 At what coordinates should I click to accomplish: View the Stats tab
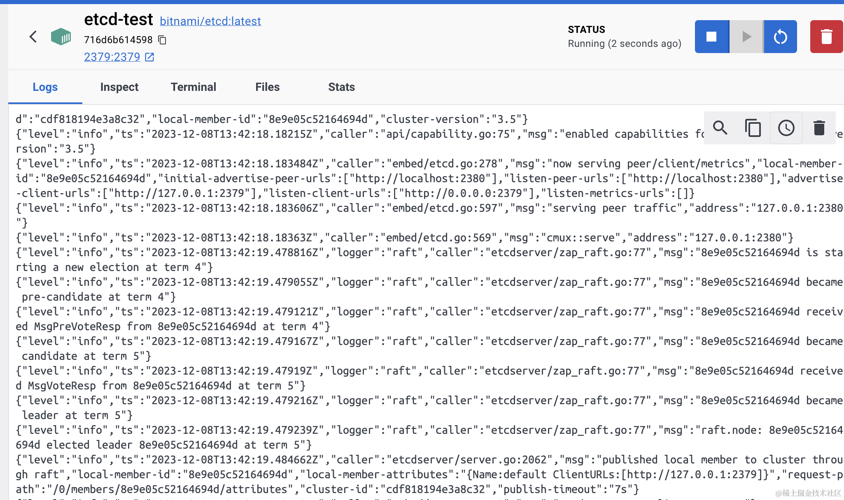(x=341, y=87)
